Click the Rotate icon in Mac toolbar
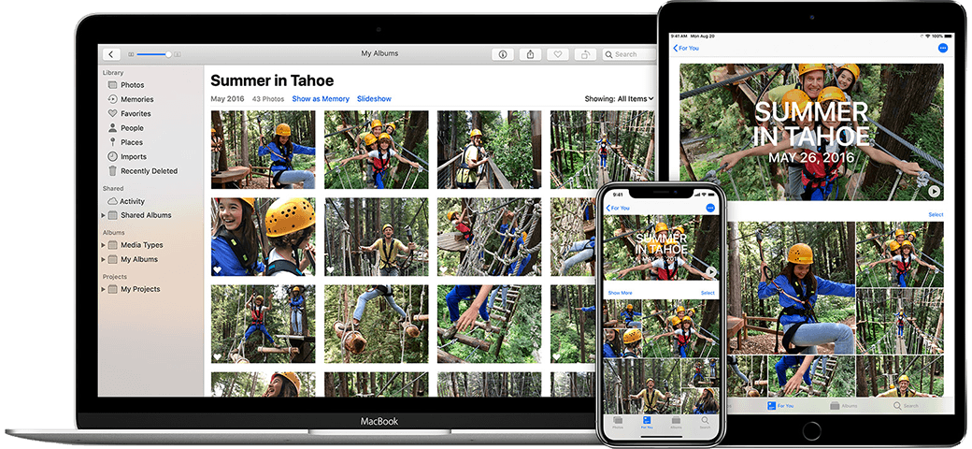This screenshot has height=449, width=972. click(585, 54)
